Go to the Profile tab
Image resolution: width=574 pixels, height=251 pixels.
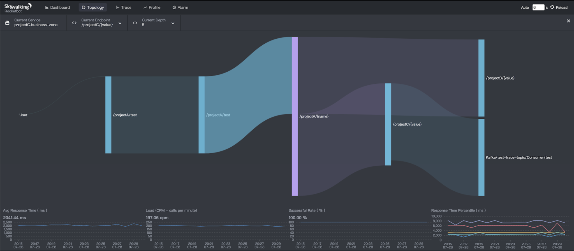pos(152,8)
